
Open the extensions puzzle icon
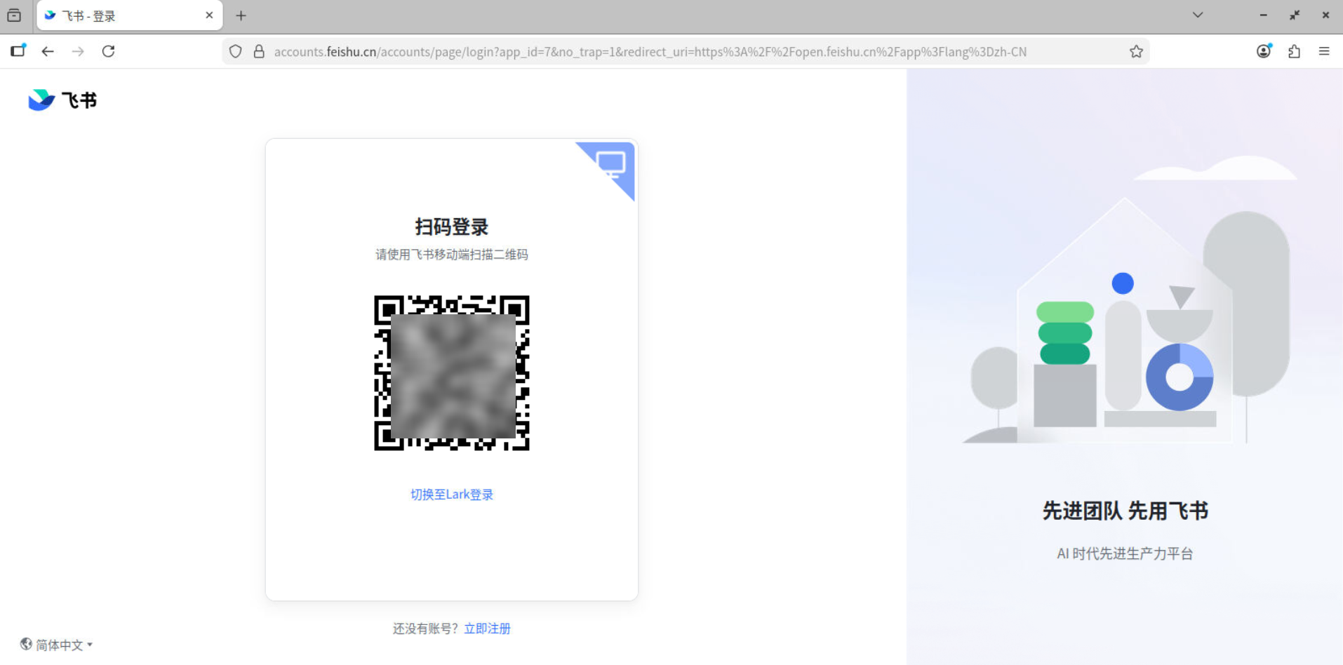point(1294,51)
